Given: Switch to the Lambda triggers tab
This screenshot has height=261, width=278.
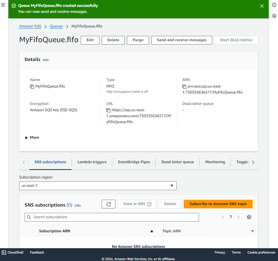Looking at the screenshot, I should tap(92, 162).
